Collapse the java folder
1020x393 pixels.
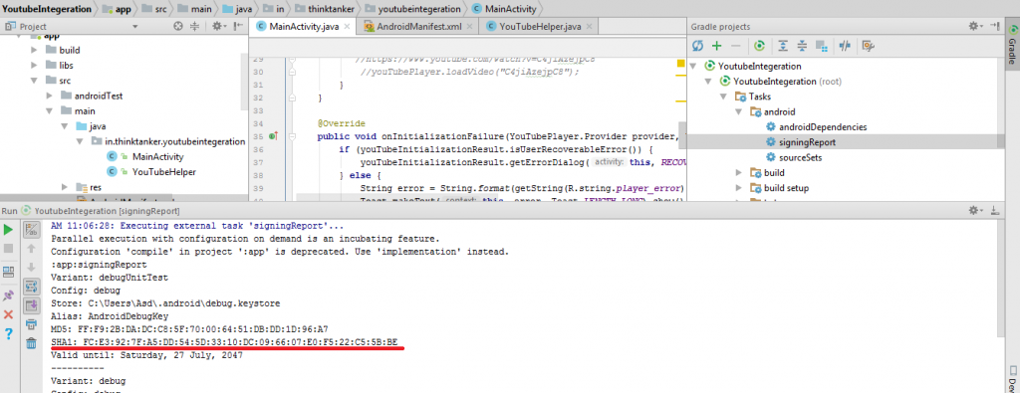pyautogui.click(x=65, y=126)
